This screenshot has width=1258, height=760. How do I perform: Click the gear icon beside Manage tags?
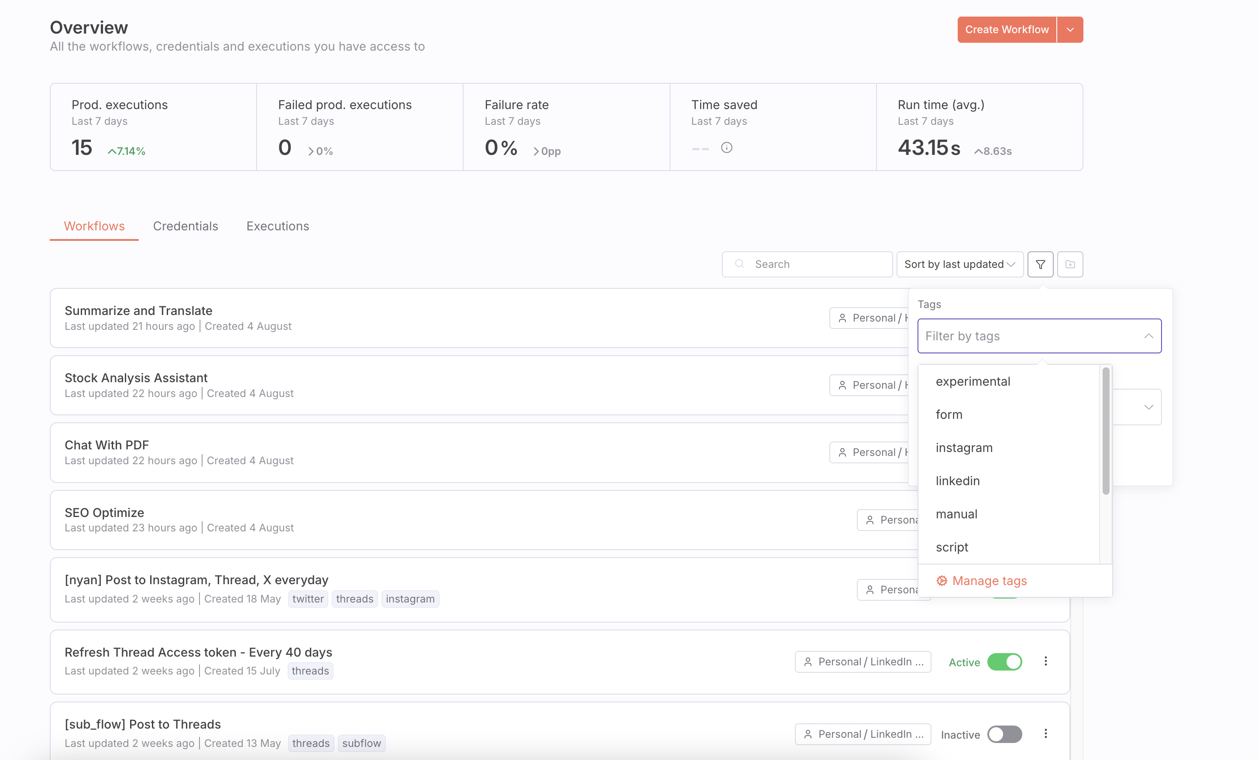(x=942, y=580)
